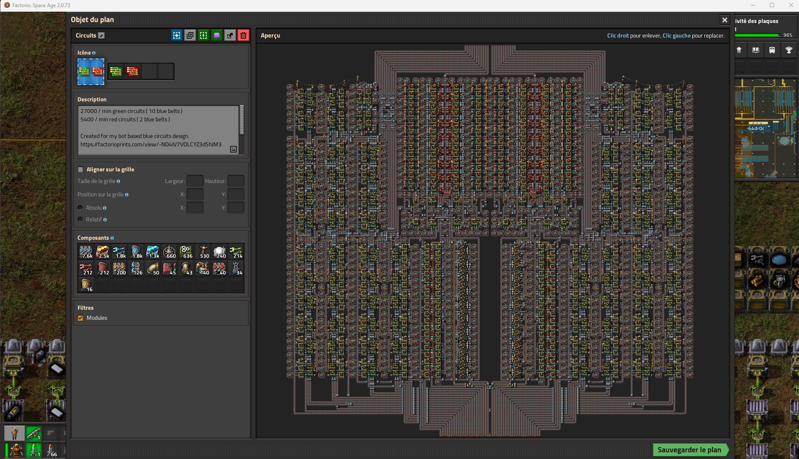Open the train overview icon beside the minimap
The width and height of the screenshot is (799, 459).
click(772, 50)
